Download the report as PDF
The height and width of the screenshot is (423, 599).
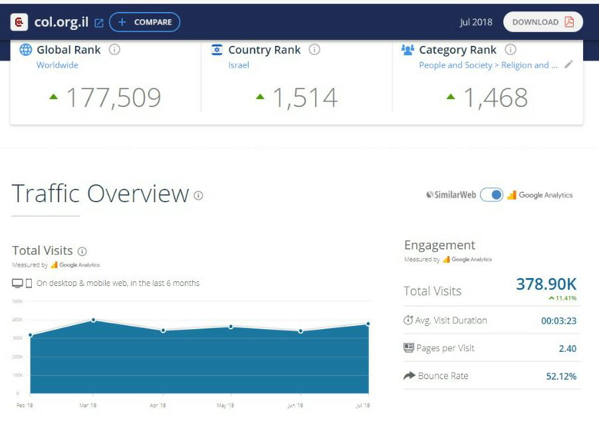click(x=542, y=22)
